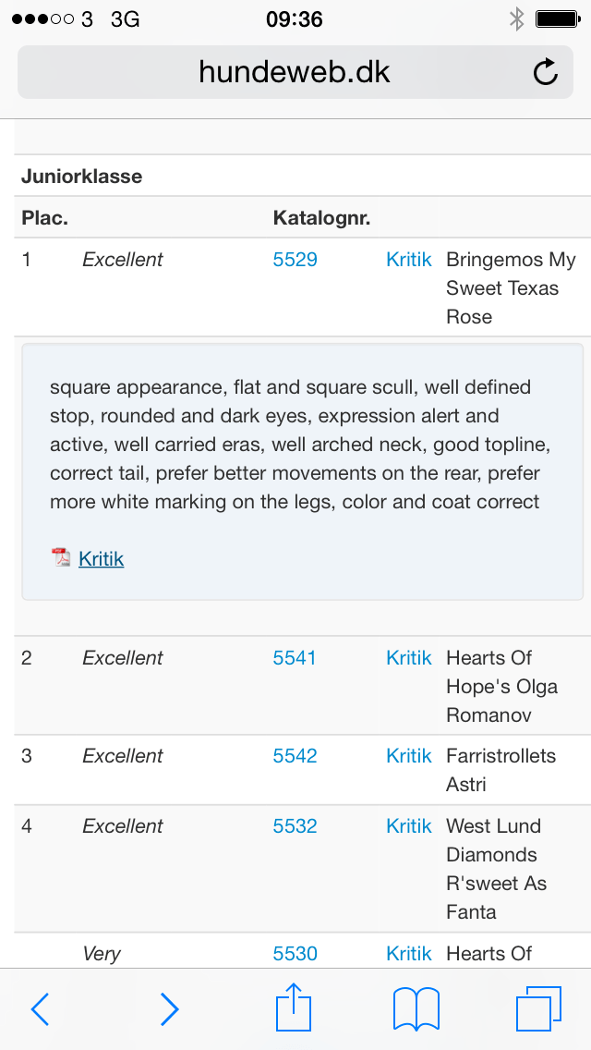Open the PDF icon beside Kritik
591x1050 pixels.
[61, 557]
